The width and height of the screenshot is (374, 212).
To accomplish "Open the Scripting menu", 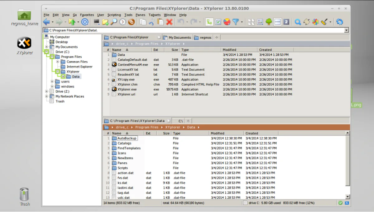I will [114, 15].
